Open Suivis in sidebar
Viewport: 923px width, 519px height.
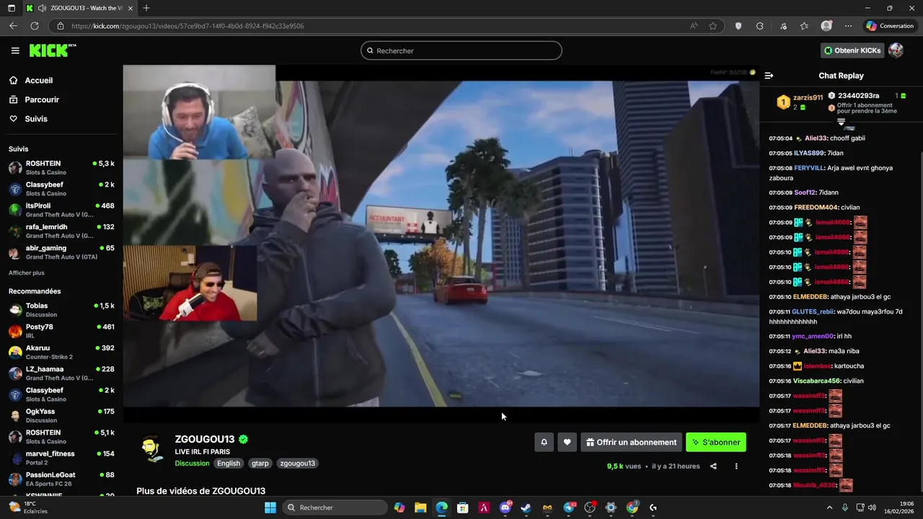36,119
